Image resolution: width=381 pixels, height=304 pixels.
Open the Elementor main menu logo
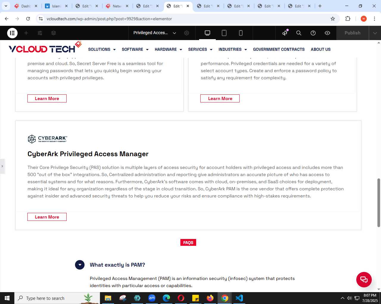point(13,33)
